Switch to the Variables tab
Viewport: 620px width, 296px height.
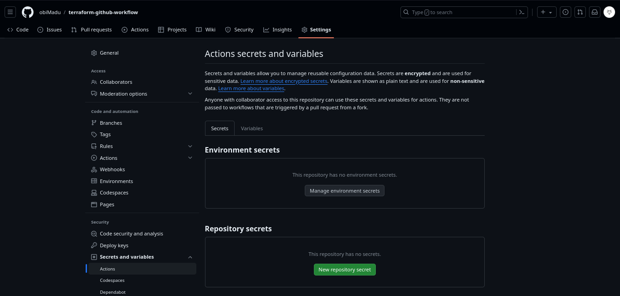(252, 128)
